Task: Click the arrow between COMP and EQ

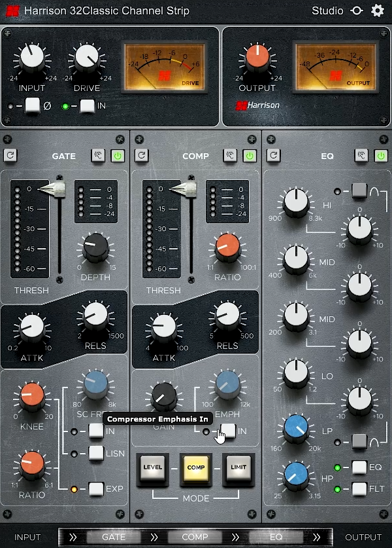Action: click(x=235, y=537)
